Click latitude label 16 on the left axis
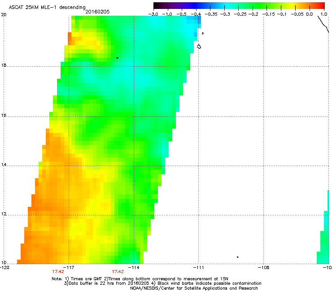Viewport: 332px width, 291px height. coord(4,116)
